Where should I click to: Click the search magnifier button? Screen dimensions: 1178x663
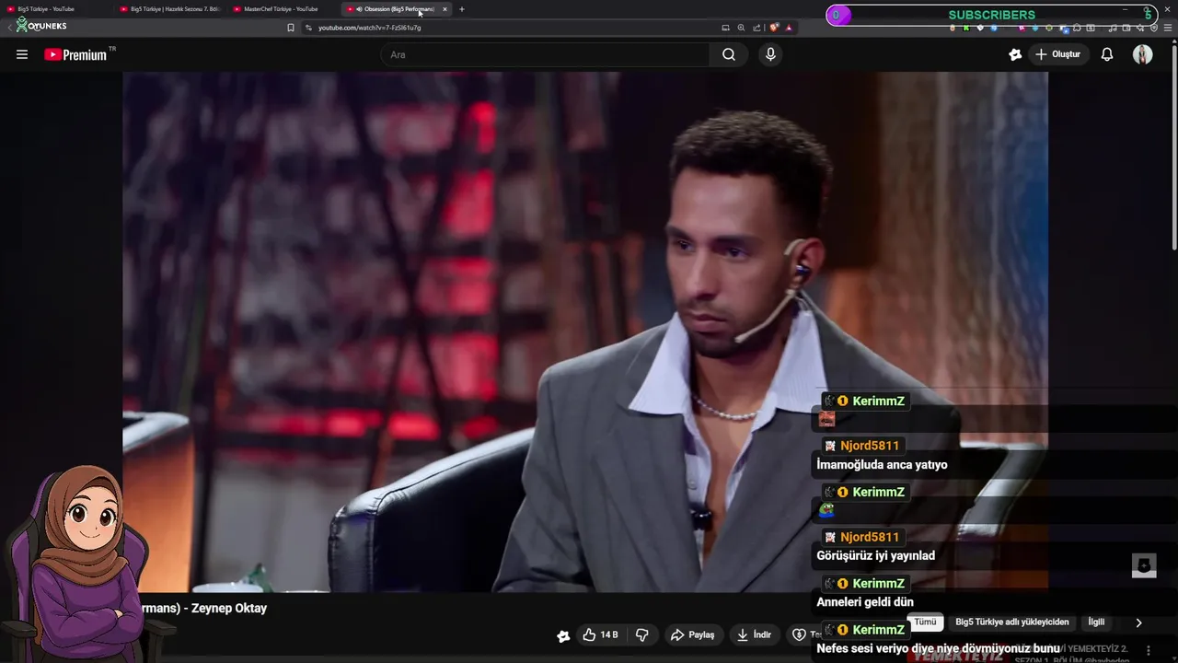click(729, 54)
